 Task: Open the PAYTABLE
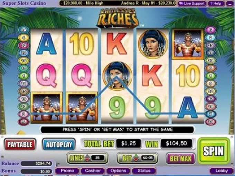20,144
